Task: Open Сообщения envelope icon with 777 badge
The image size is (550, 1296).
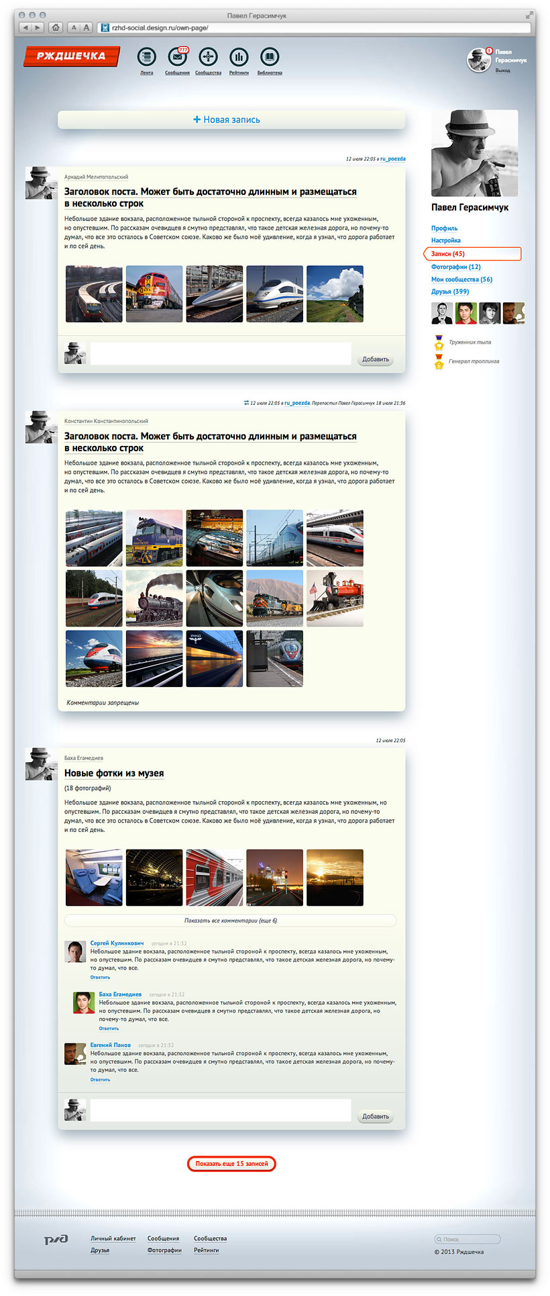Action: (x=177, y=58)
